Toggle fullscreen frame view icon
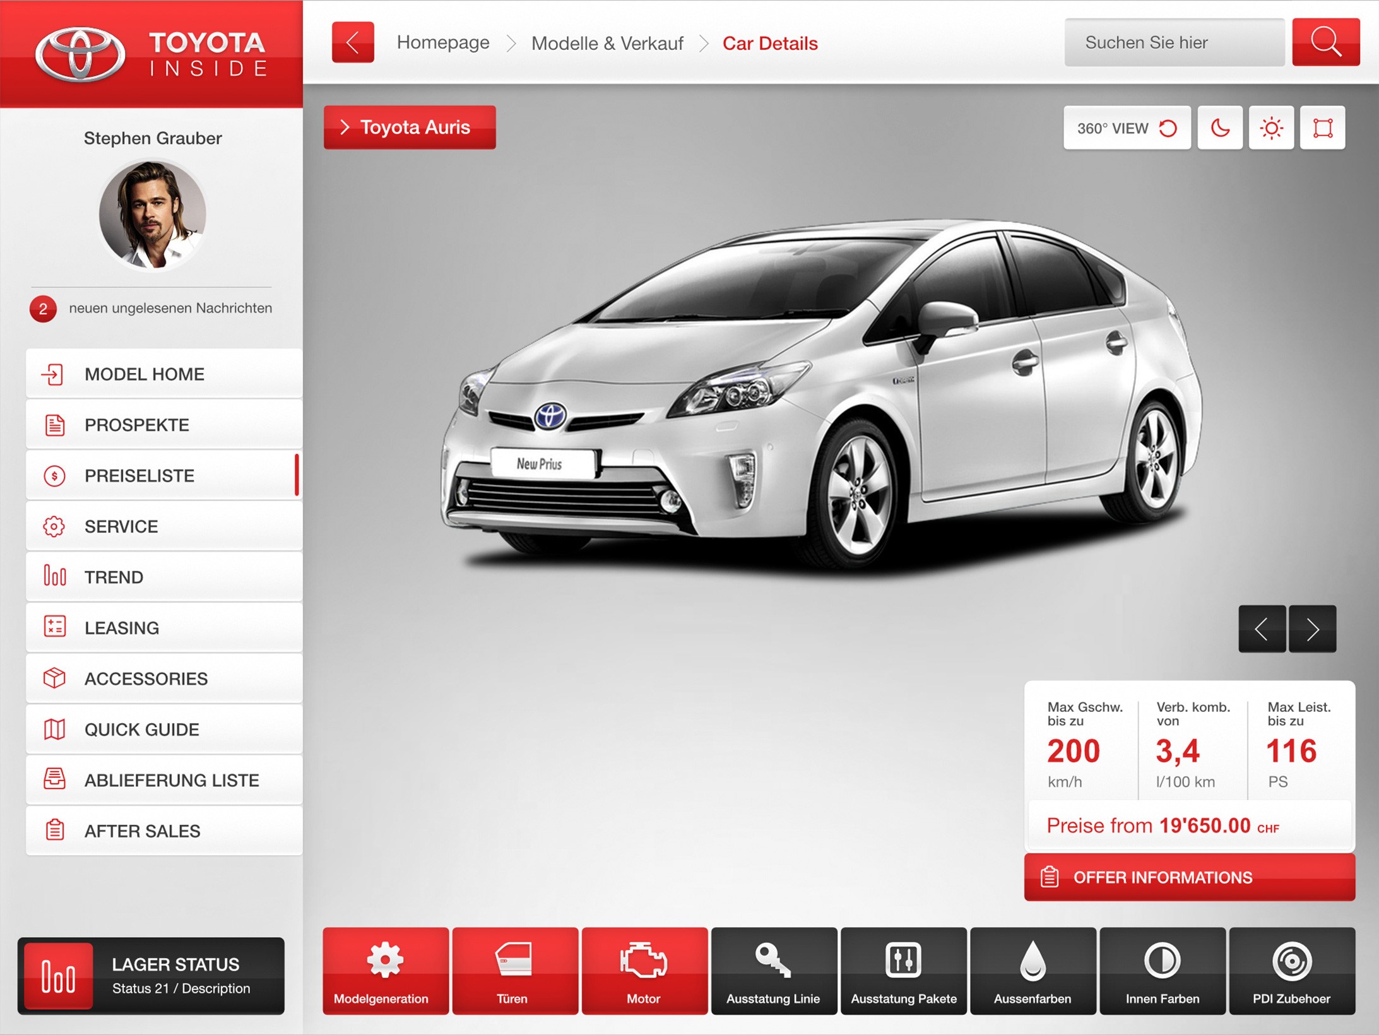Screen dimensions: 1379x1035 [x=1322, y=127]
